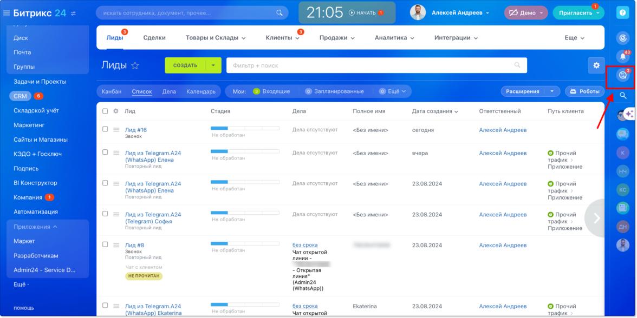The width and height of the screenshot is (637, 318).
Task: Open the Лид из Telegram.A24 (Telegram) Софья link
Action: 153,218
